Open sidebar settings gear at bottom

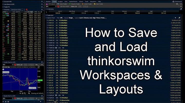click(x=8, y=102)
